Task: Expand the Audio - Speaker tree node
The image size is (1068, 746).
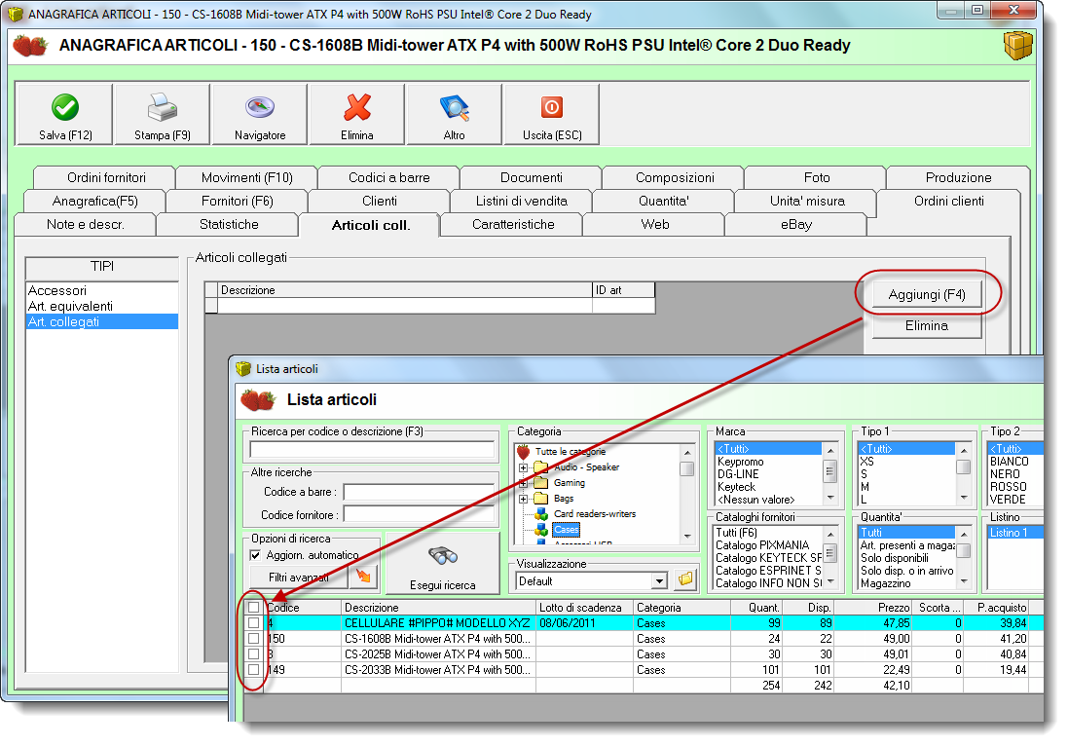Action: pyautogui.click(x=523, y=468)
